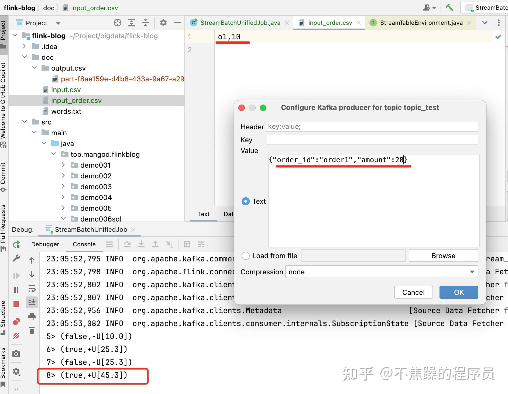508x394 pixels.
Task: Collapse all nodes in the Project tree
Action: coord(146,23)
